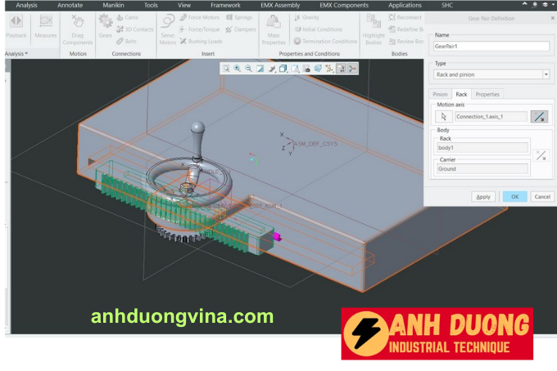Switch to the Pinion tab
Screen dimensions: 557x371
(441, 95)
